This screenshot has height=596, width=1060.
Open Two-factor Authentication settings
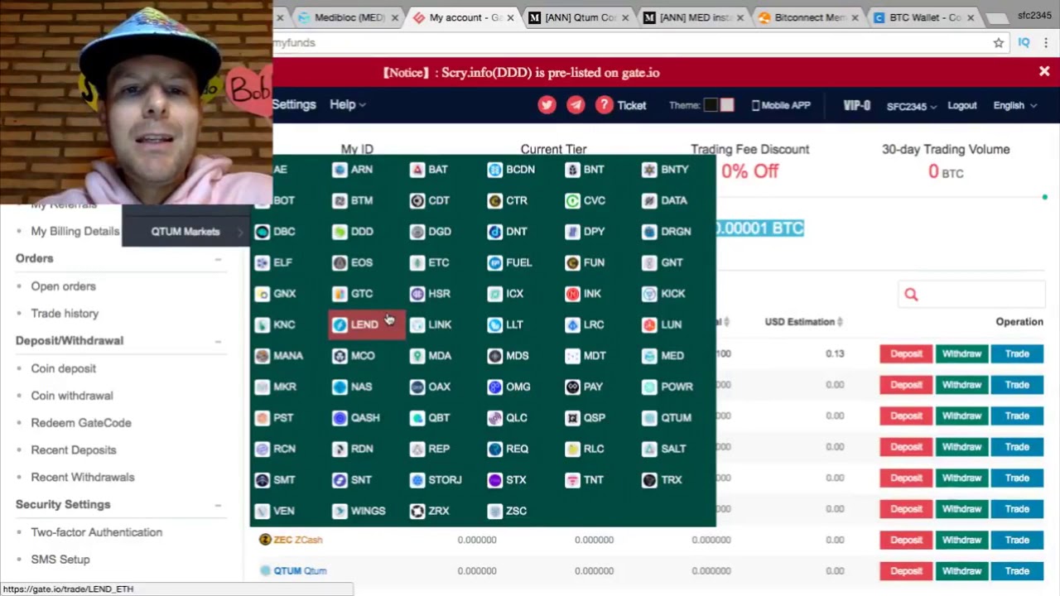click(97, 532)
